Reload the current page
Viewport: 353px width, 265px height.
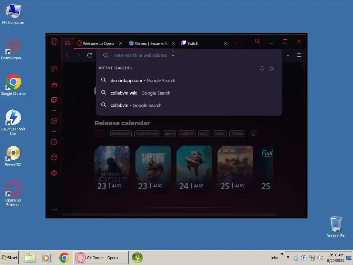[89, 55]
